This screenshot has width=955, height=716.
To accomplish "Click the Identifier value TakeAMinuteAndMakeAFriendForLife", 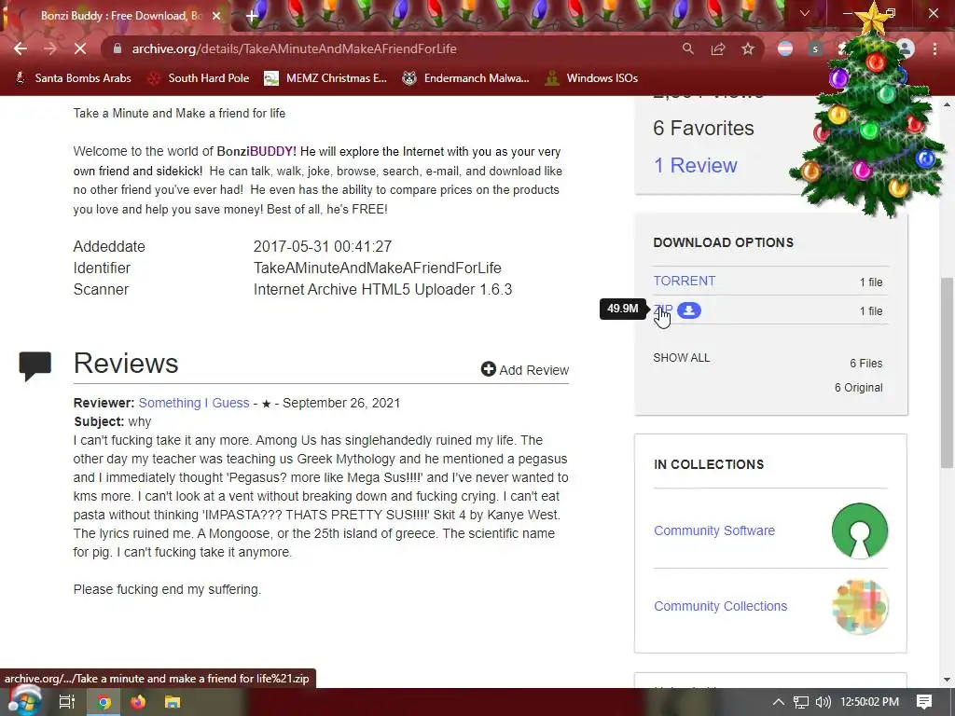I will [377, 268].
